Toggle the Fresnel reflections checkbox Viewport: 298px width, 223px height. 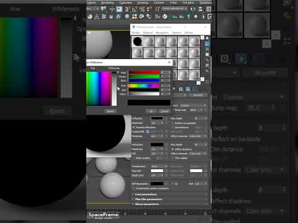(x=133, y=128)
